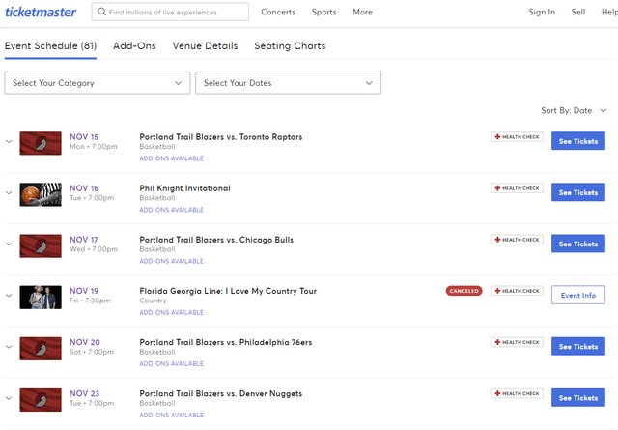Switch to the Venue Details tab
The height and width of the screenshot is (430, 618).
click(x=205, y=46)
